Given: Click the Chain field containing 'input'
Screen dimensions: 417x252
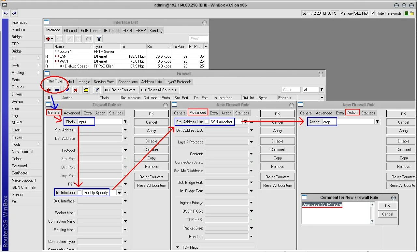Looking at the screenshot, I should (100, 122).
